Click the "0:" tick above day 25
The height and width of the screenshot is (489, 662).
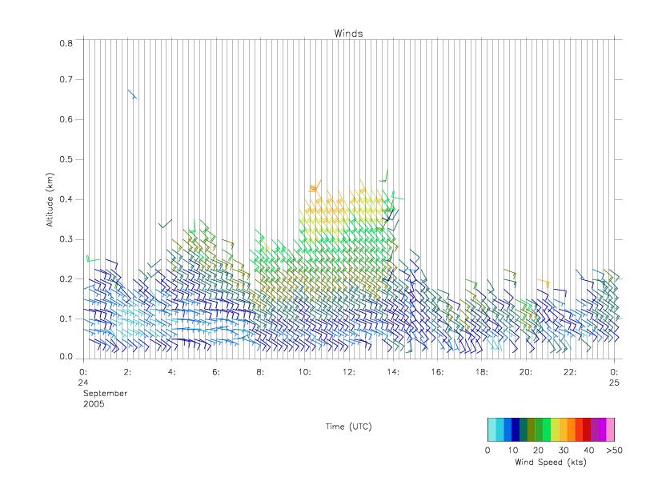click(614, 372)
